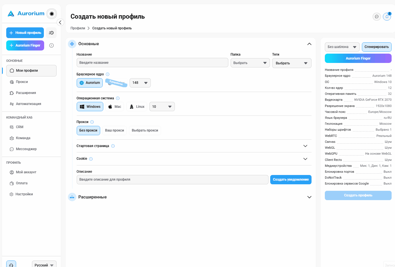The image size is (395, 267).
Task: Click the info icon next to Стартовая страница
Action: coord(113,146)
